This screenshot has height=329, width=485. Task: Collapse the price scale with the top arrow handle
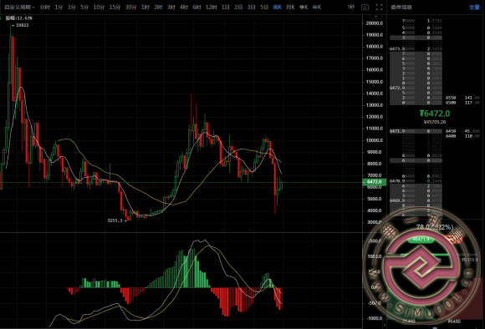click(x=375, y=16)
